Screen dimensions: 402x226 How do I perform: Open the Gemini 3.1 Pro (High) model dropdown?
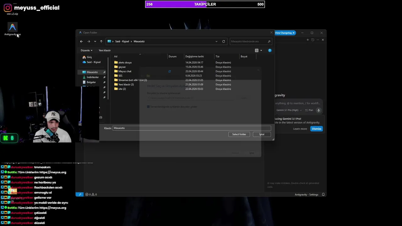coord(289,110)
